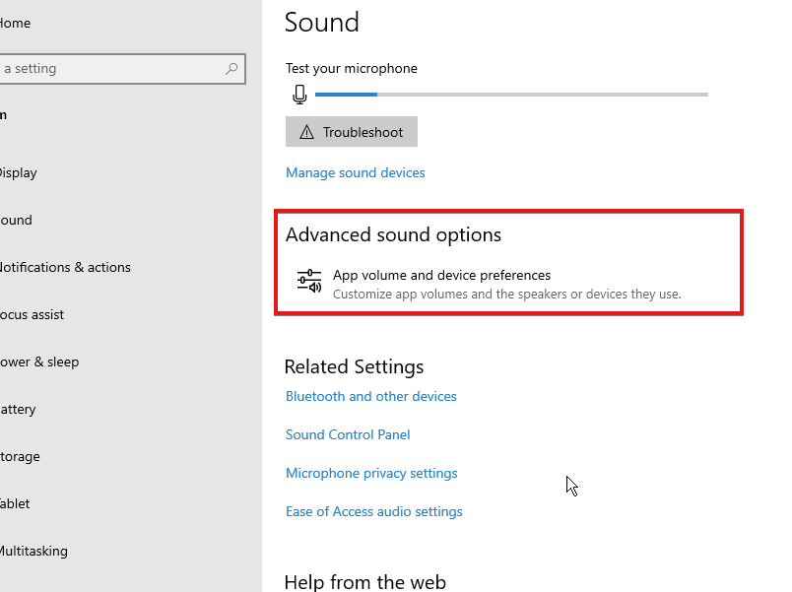The width and height of the screenshot is (792, 592).
Task: Open the Bluetooth and other devices link
Action: (370, 396)
